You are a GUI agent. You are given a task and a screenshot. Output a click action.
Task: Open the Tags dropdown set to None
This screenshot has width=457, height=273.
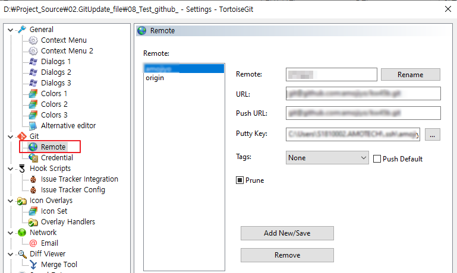[327, 157]
